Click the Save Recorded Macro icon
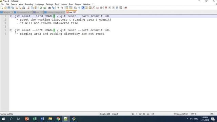Viewport: 217px width, 122px height. coord(121,8)
